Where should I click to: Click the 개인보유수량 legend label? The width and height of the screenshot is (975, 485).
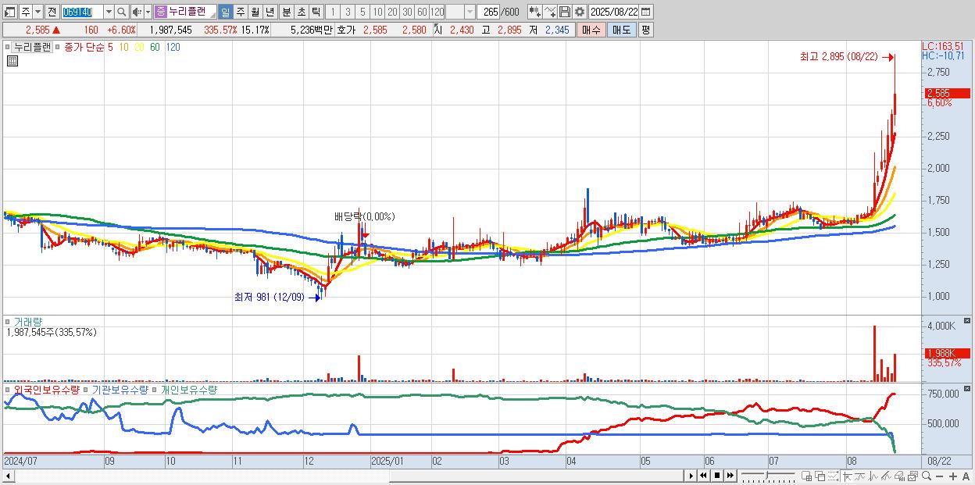tap(189, 390)
